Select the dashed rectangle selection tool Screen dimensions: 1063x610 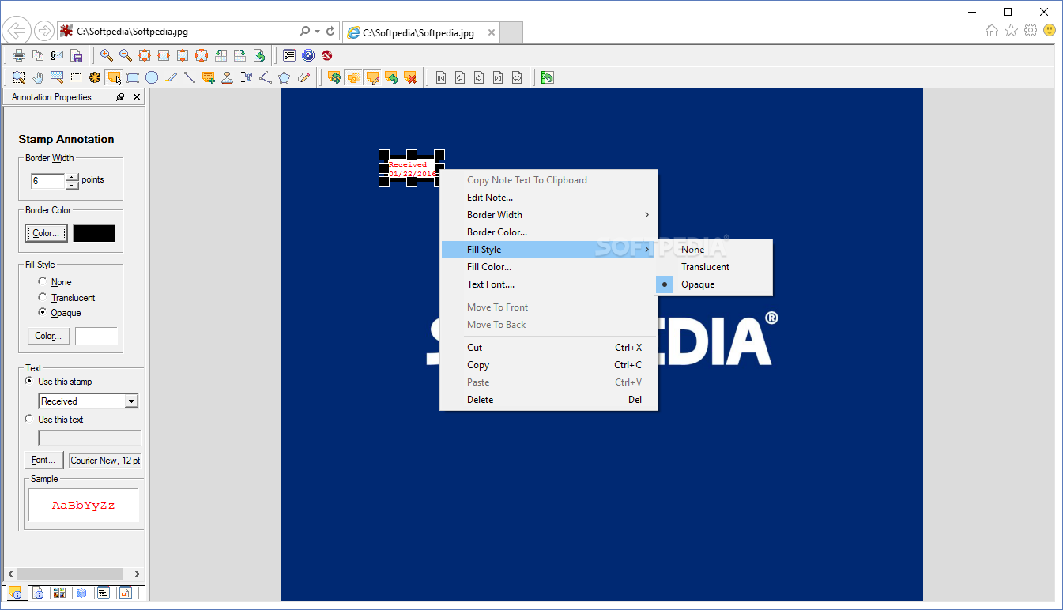click(x=76, y=77)
